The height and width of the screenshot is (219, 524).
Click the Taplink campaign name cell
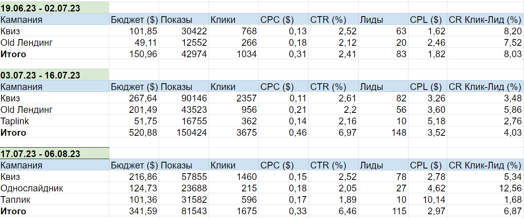tap(55, 121)
